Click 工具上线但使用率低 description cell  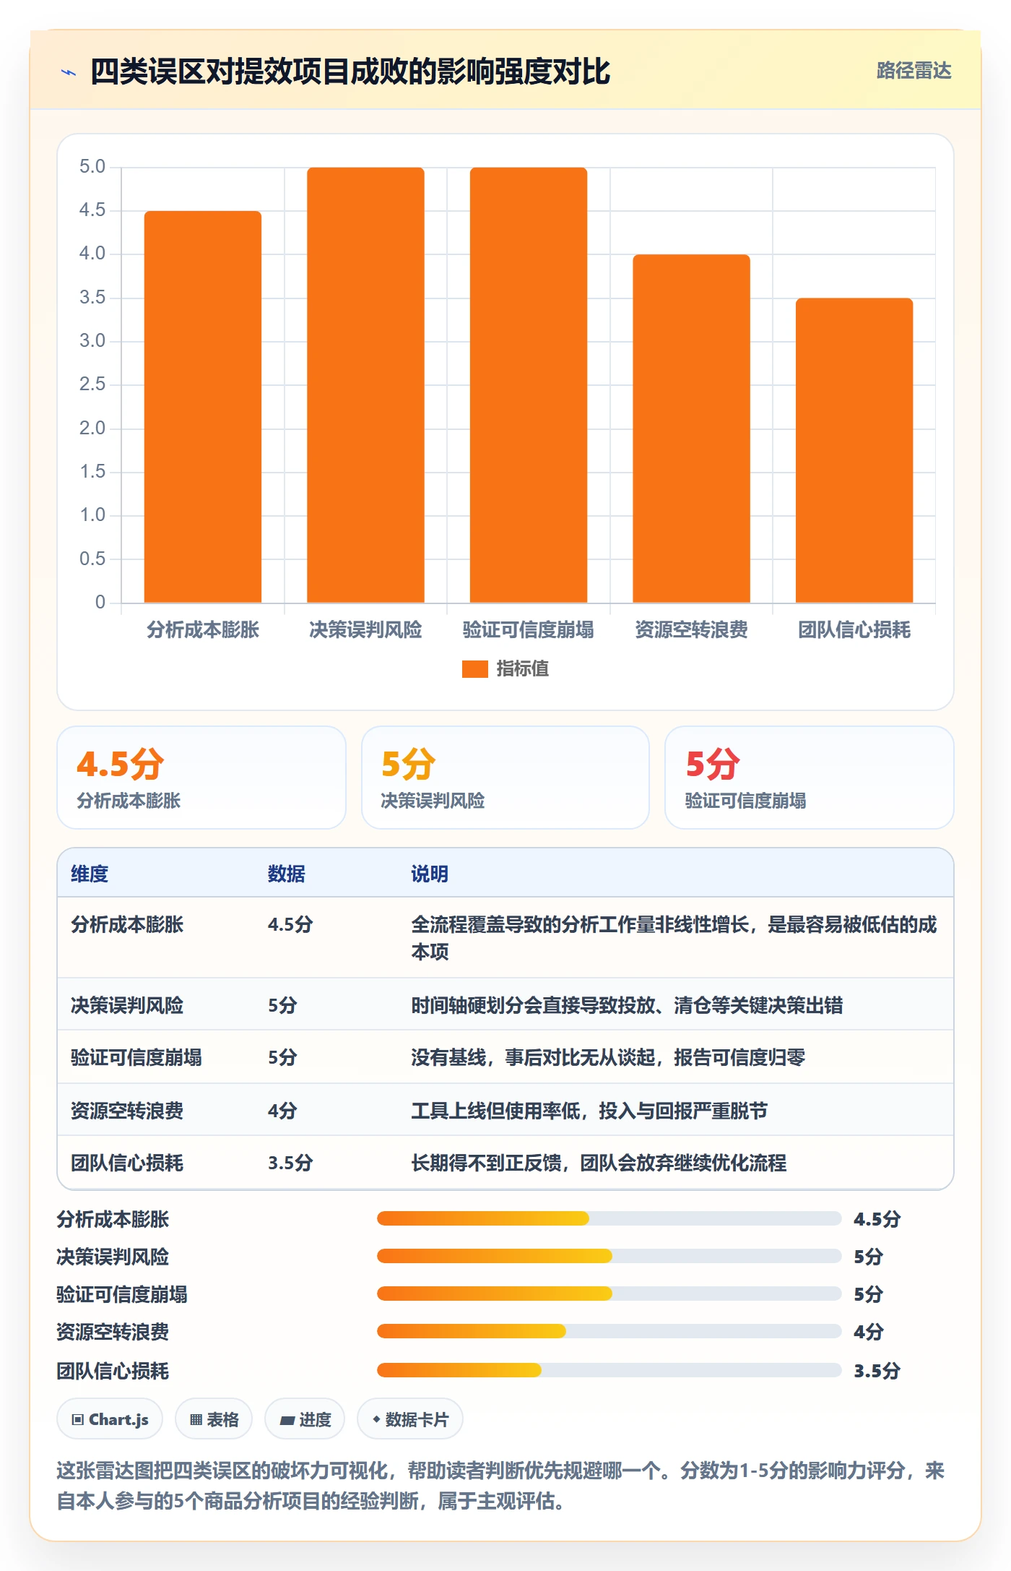[589, 1111]
